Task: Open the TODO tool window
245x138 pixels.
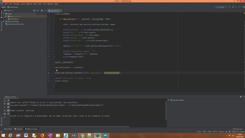Action: tap(8, 129)
